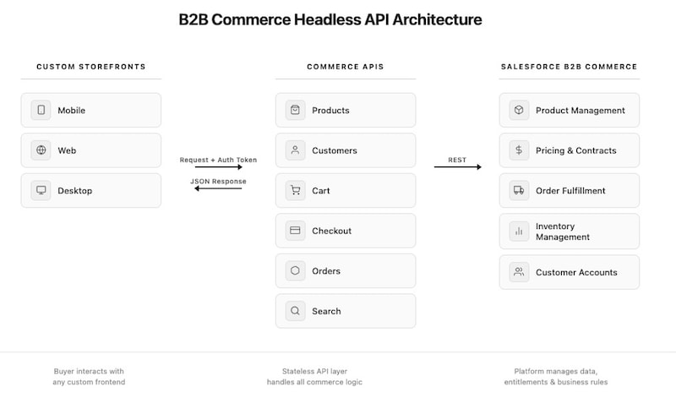676x403 pixels.
Task: Click the Products API label
Action: tap(330, 111)
